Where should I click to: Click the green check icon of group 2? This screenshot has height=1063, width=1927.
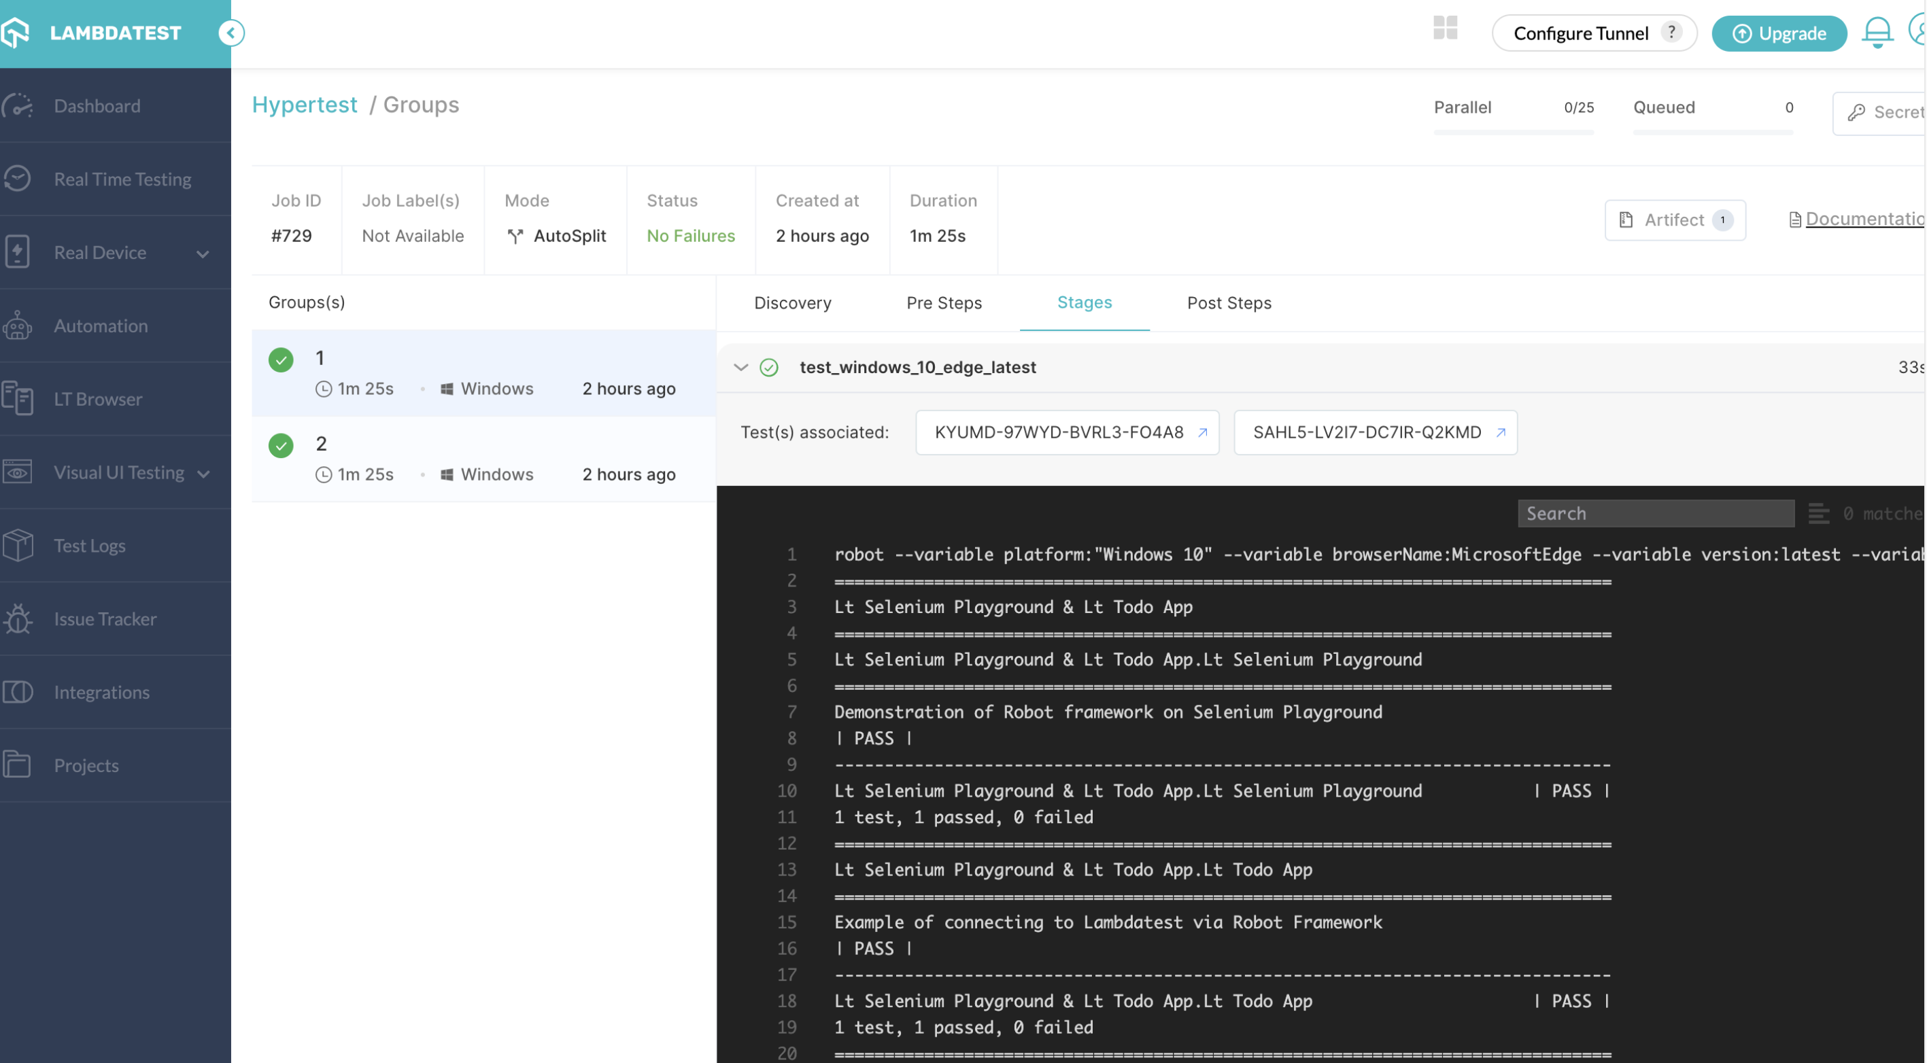[281, 446]
